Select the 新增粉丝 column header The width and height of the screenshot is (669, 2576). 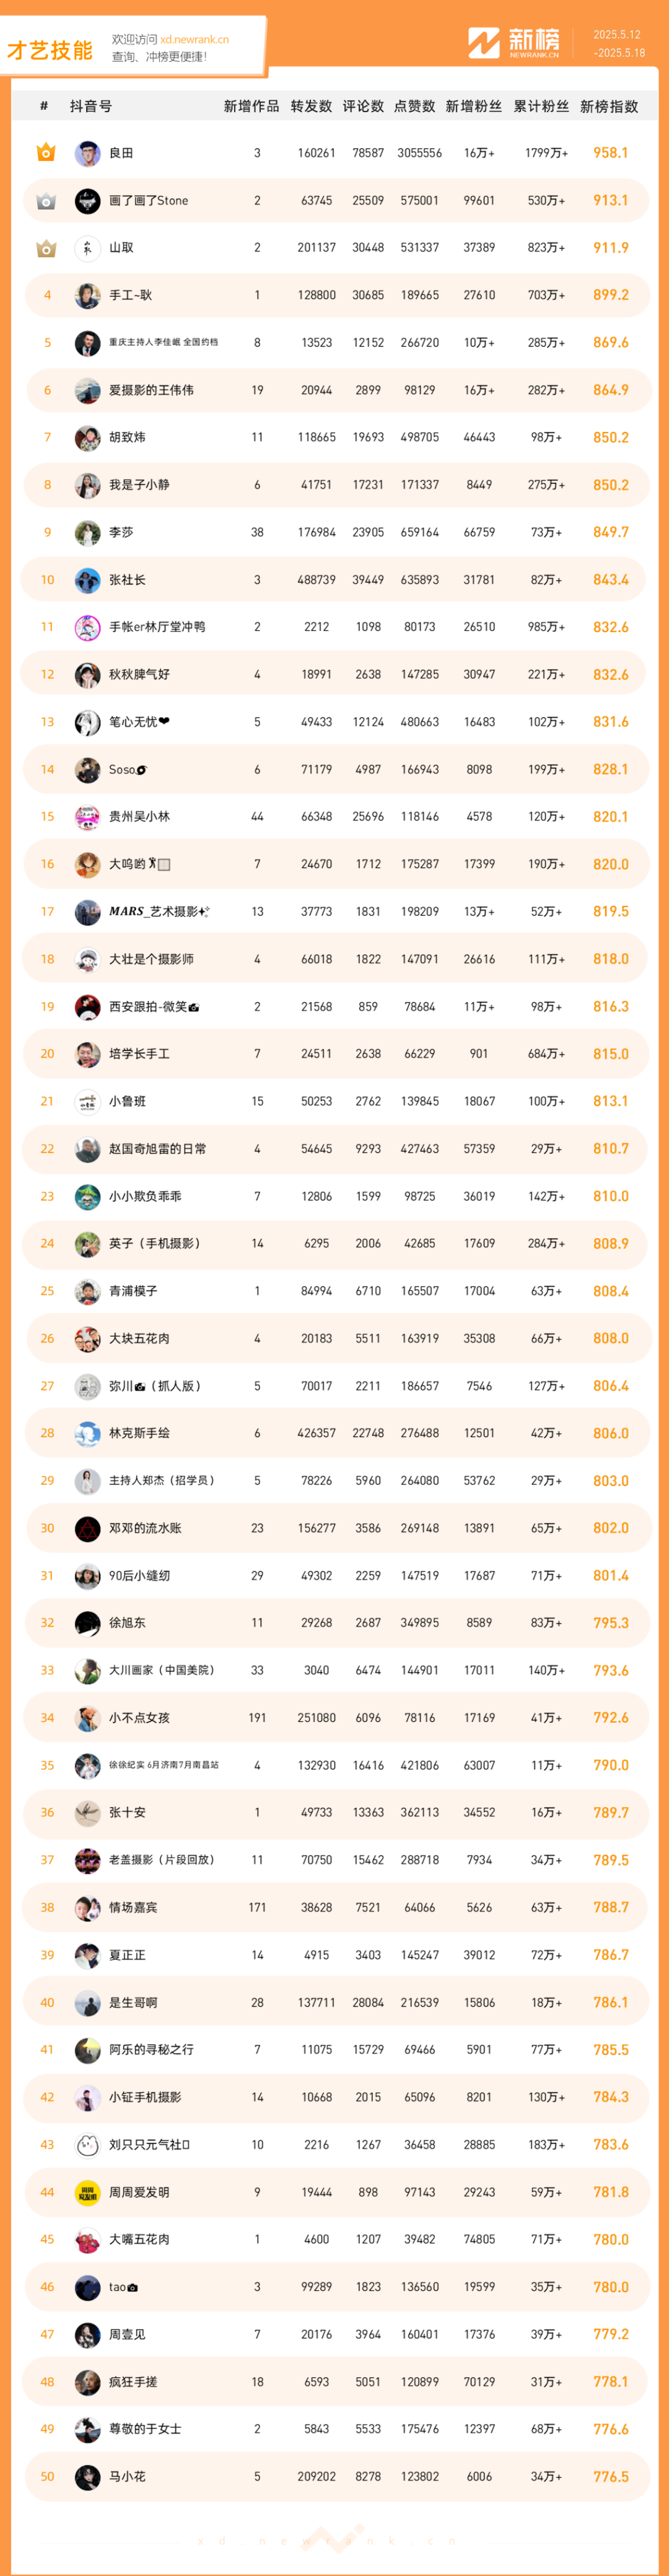(x=474, y=106)
